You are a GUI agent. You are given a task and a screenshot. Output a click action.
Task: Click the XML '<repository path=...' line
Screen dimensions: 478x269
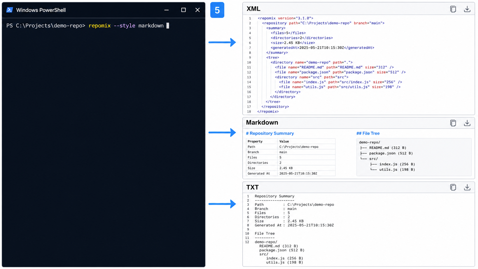point(323,23)
